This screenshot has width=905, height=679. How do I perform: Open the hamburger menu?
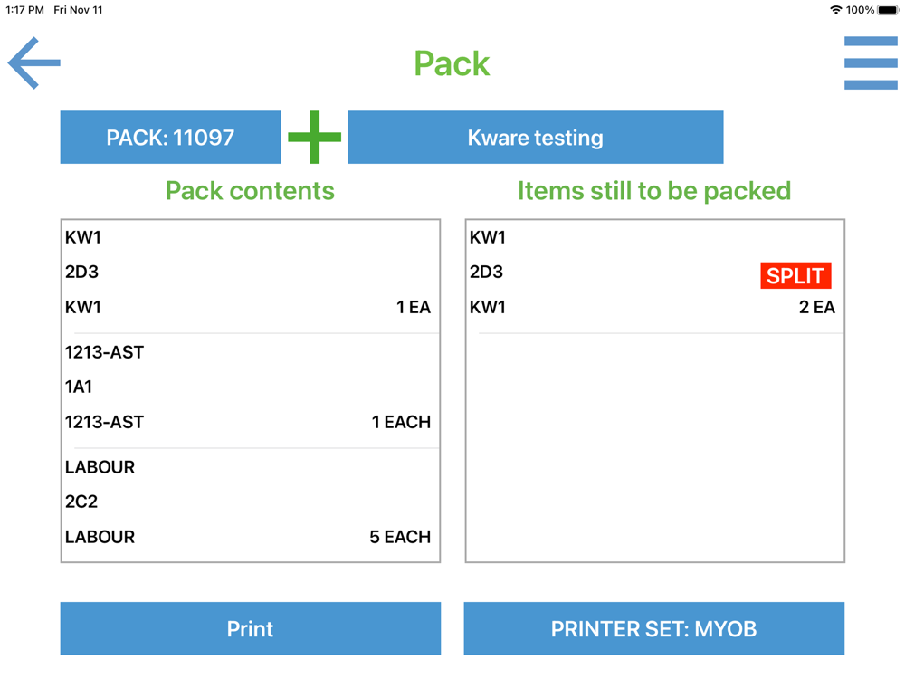pos(871,62)
